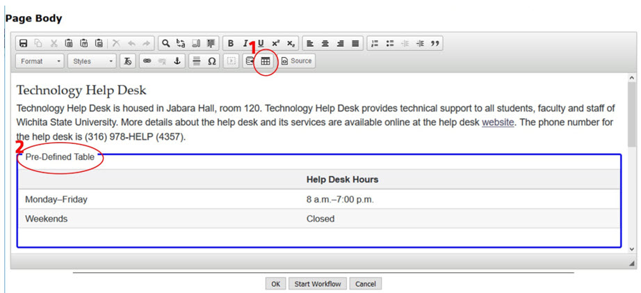Toggle underline formatting

[x=261, y=43]
